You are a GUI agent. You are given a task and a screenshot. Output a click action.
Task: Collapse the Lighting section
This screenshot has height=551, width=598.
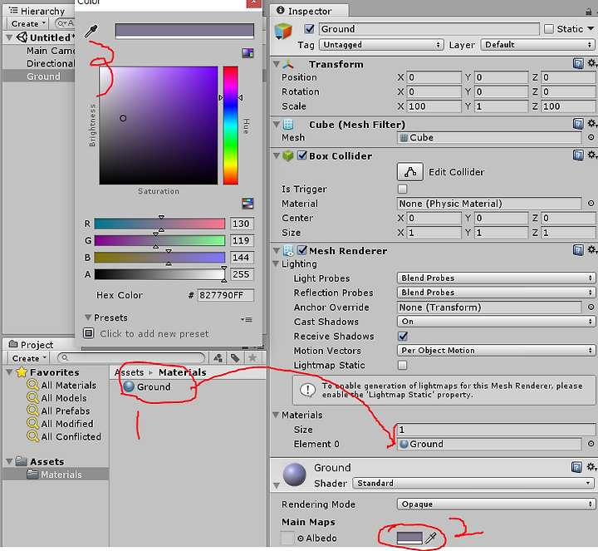[276, 263]
